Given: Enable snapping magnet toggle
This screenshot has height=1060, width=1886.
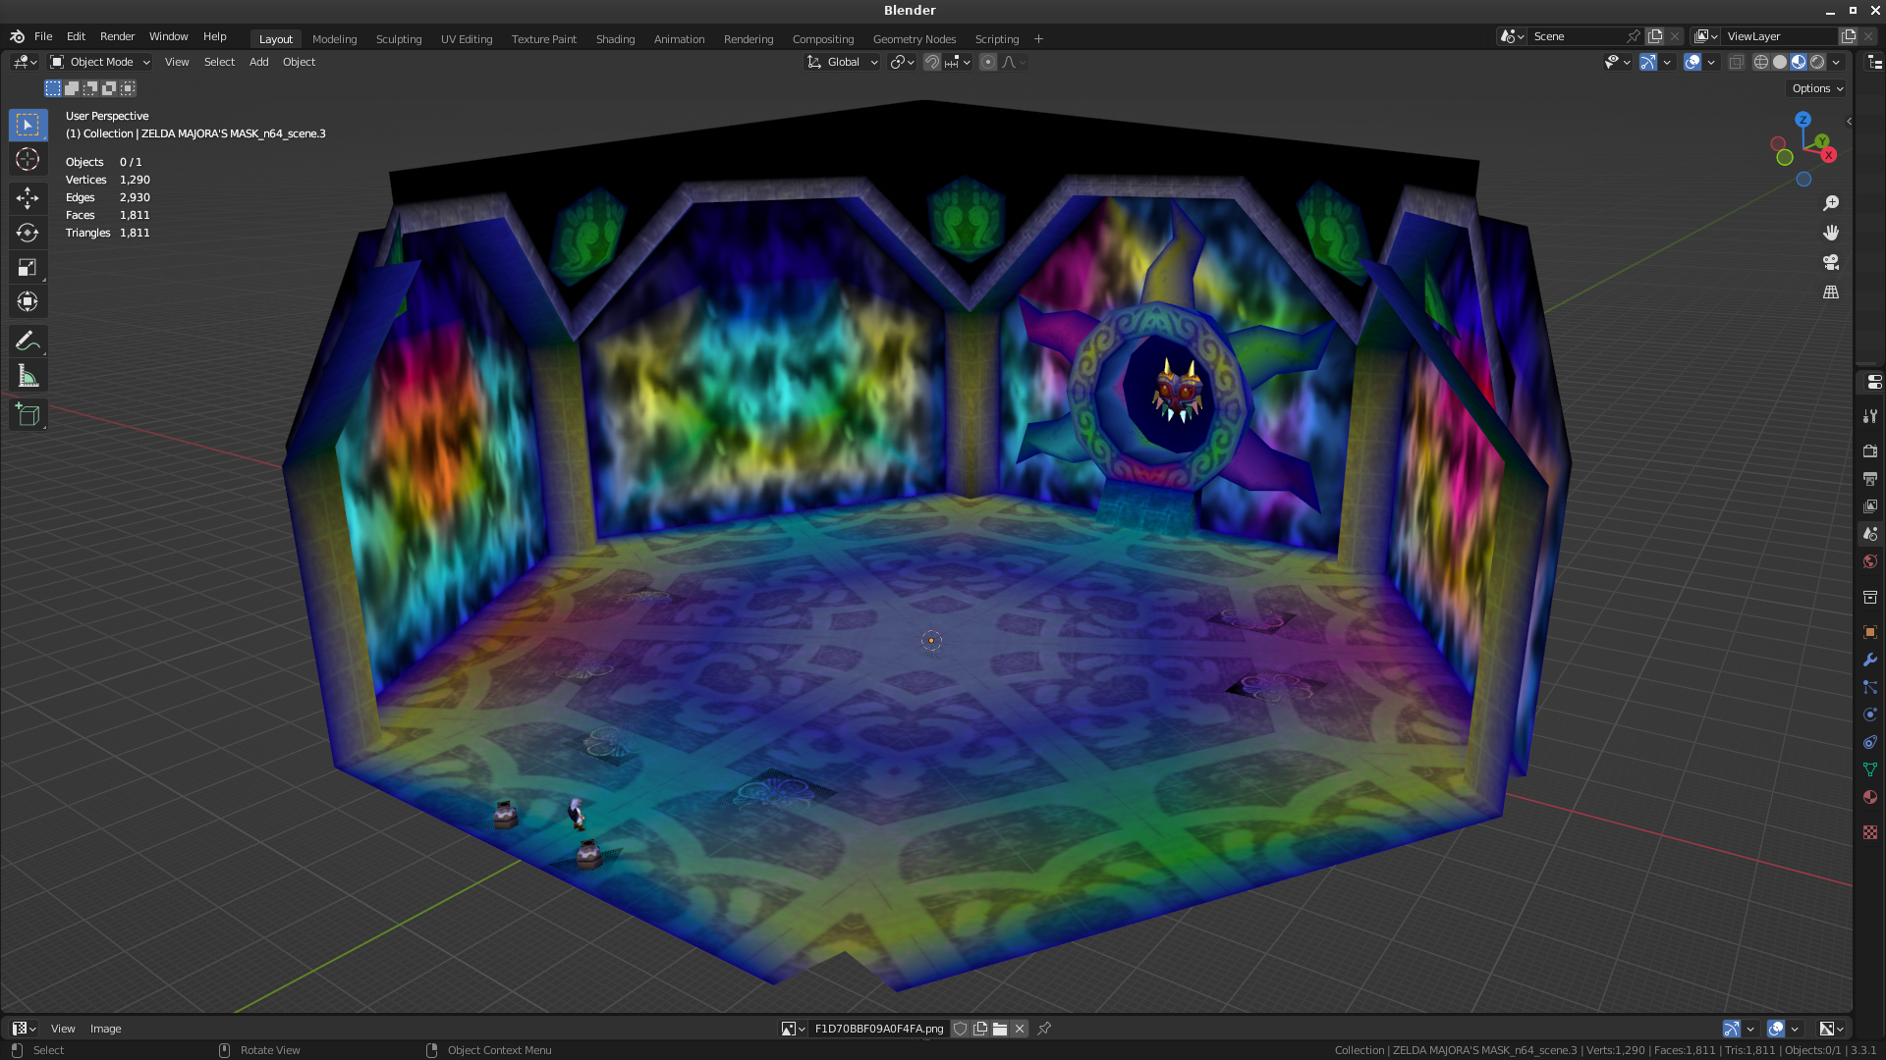Looking at the screenshot, I should (931, 62).
